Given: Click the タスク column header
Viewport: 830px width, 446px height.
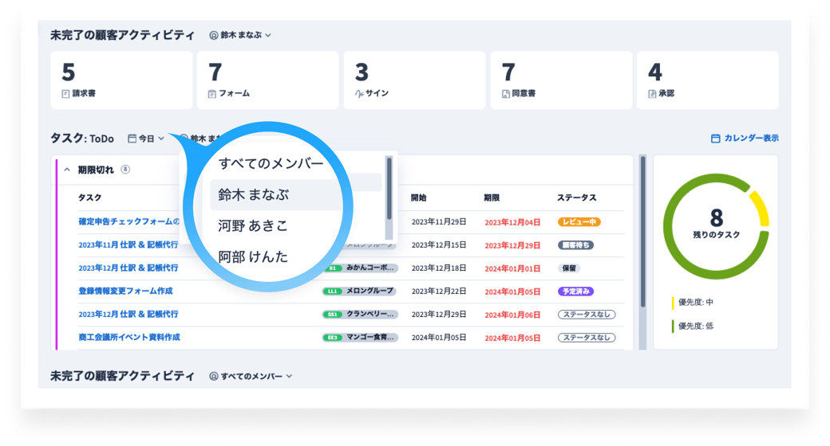Looking at the screenshot, I should pos(89,198).
